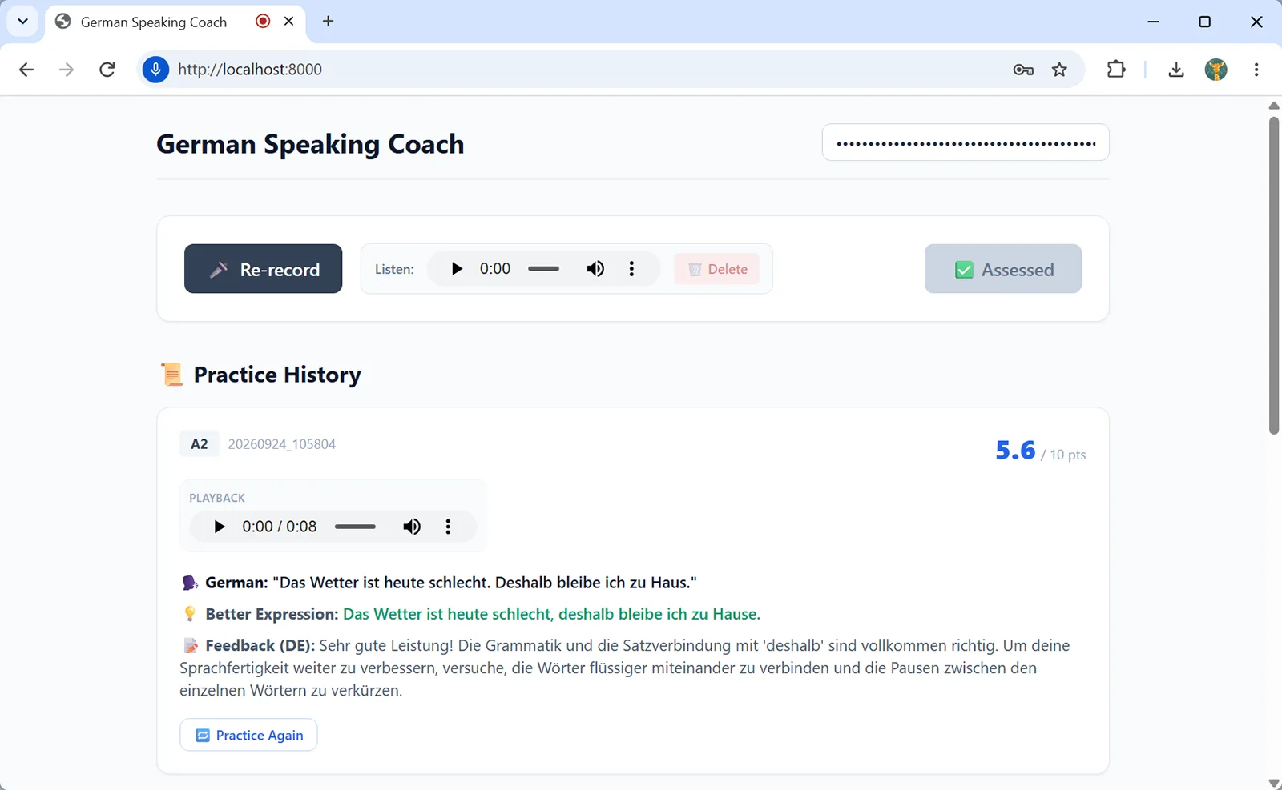Click the Better Expression green sentence
The width and height of the screenshot is (1282, 790).
pos(551,614)
